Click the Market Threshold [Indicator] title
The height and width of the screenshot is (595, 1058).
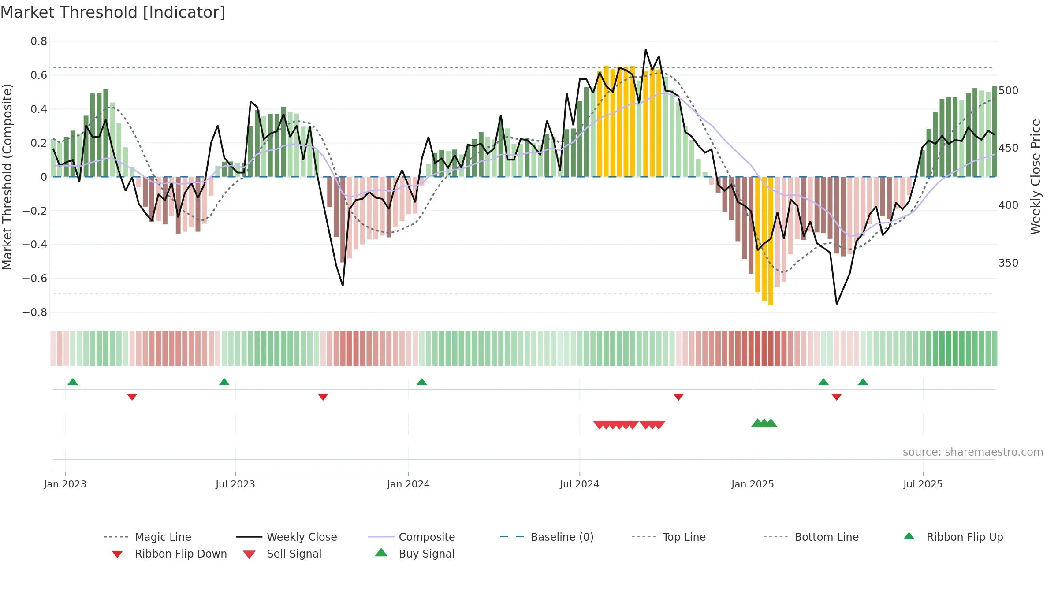point(113,12)
